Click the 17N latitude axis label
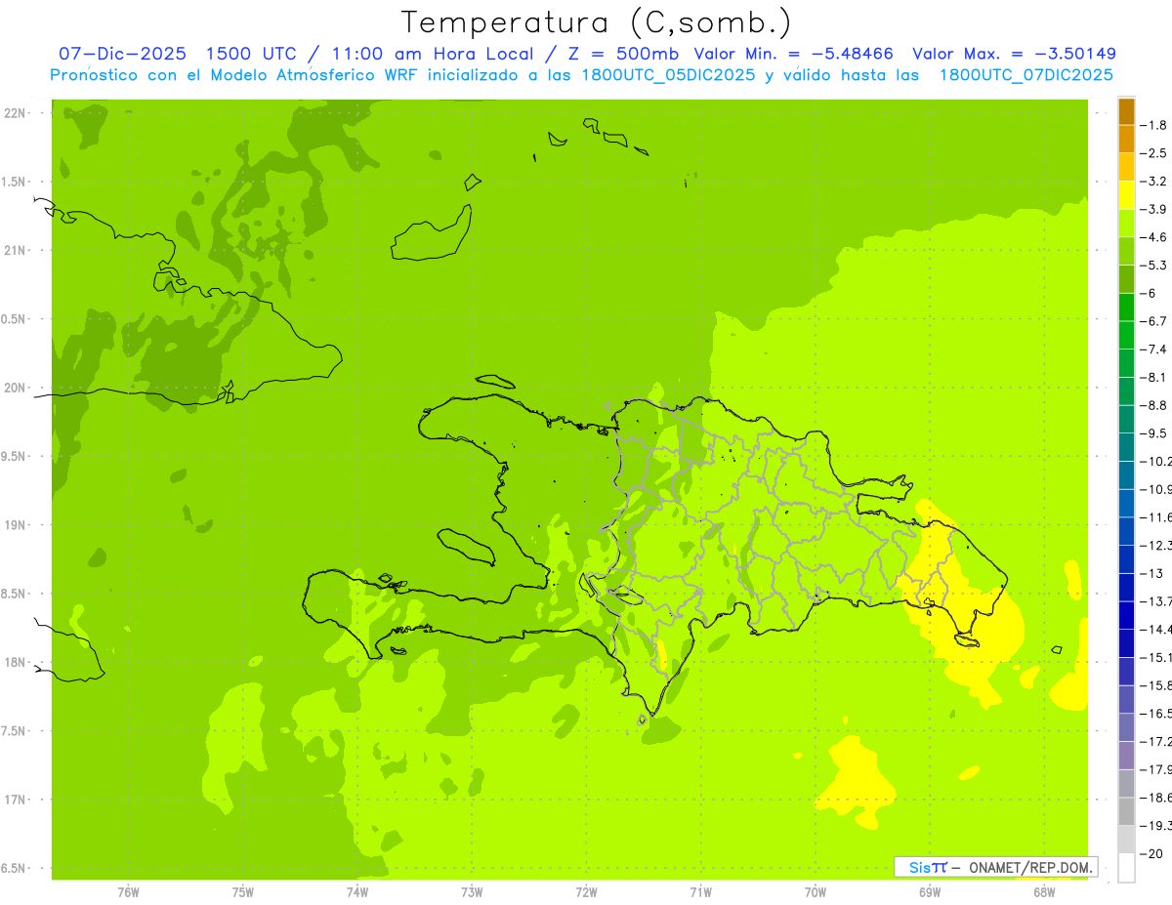This screenshot has width=1172, height=905. pos(14,800)
